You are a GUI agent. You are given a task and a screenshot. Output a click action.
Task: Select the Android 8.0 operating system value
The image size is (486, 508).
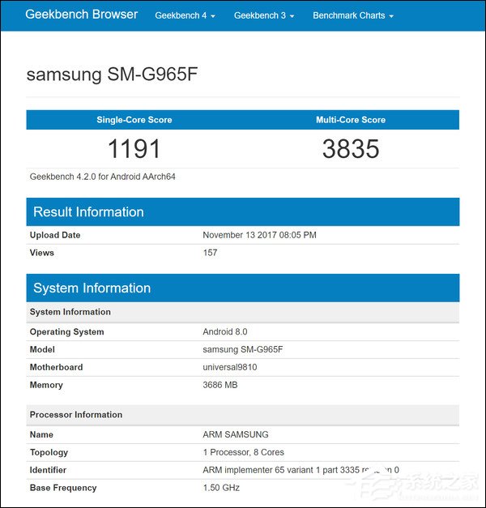pyautogui.click(x=224, y=331)
